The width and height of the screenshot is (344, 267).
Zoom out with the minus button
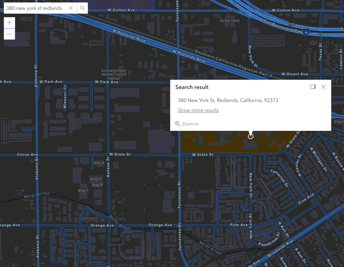pos(9,34)
